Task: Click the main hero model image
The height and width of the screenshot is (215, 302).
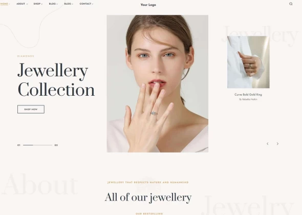Action: point(157,83)
